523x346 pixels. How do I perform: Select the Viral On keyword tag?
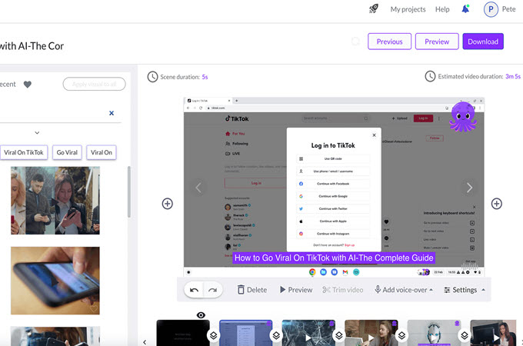[x=102, y=152]
